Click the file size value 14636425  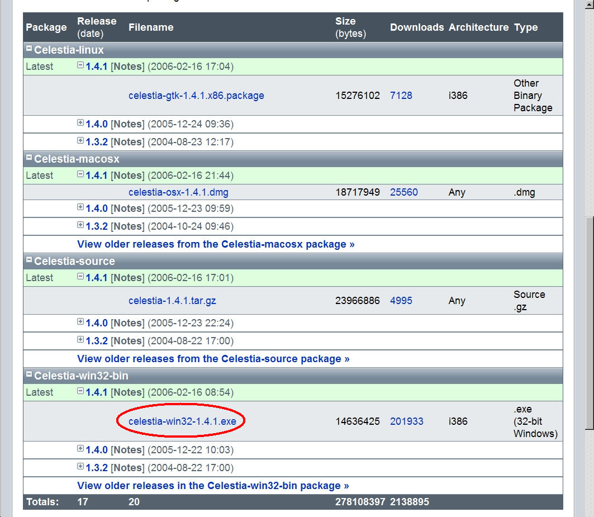(x=358, y=421)
